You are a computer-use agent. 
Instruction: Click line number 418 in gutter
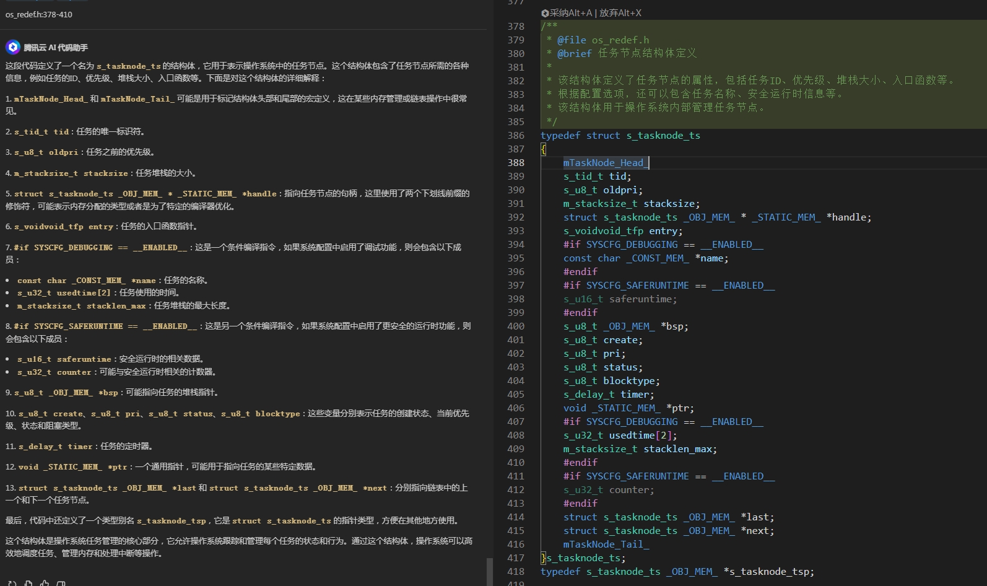tap(516, 572)
